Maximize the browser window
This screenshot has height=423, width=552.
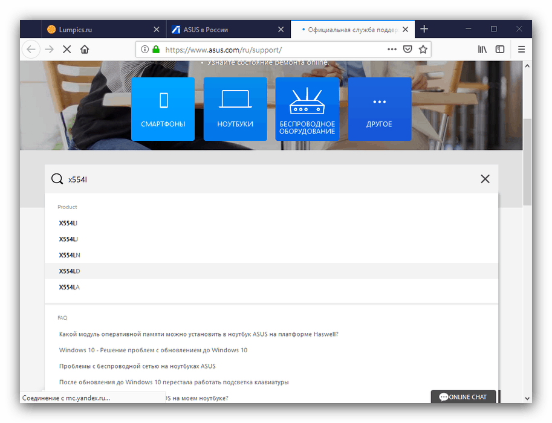coord(494,29)
